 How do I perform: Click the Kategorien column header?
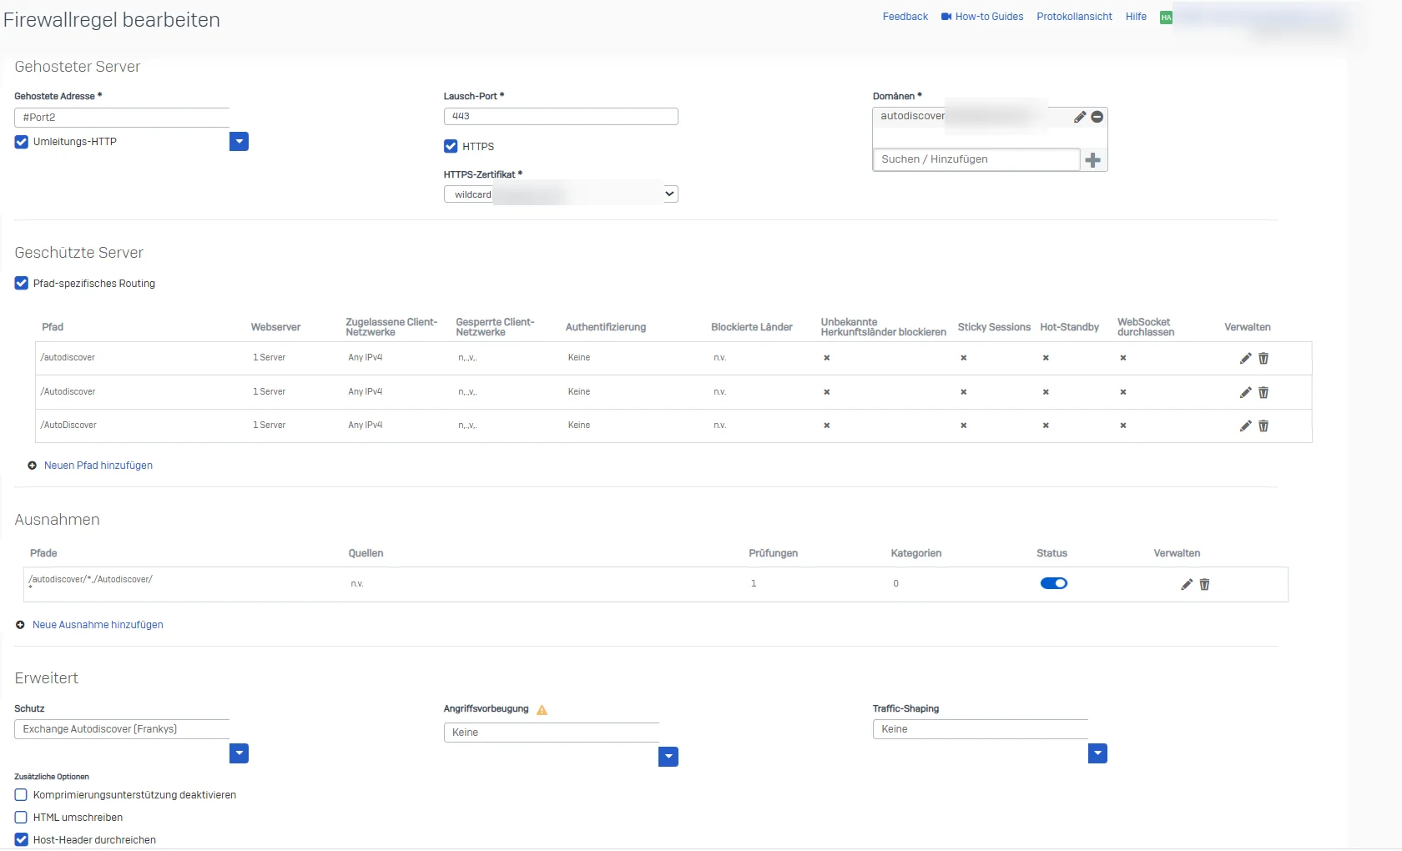tap(916, 553)
